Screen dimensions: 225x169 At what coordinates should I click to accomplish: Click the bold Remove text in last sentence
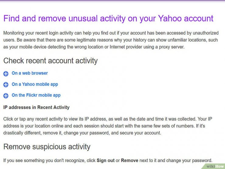pos(130,160)
